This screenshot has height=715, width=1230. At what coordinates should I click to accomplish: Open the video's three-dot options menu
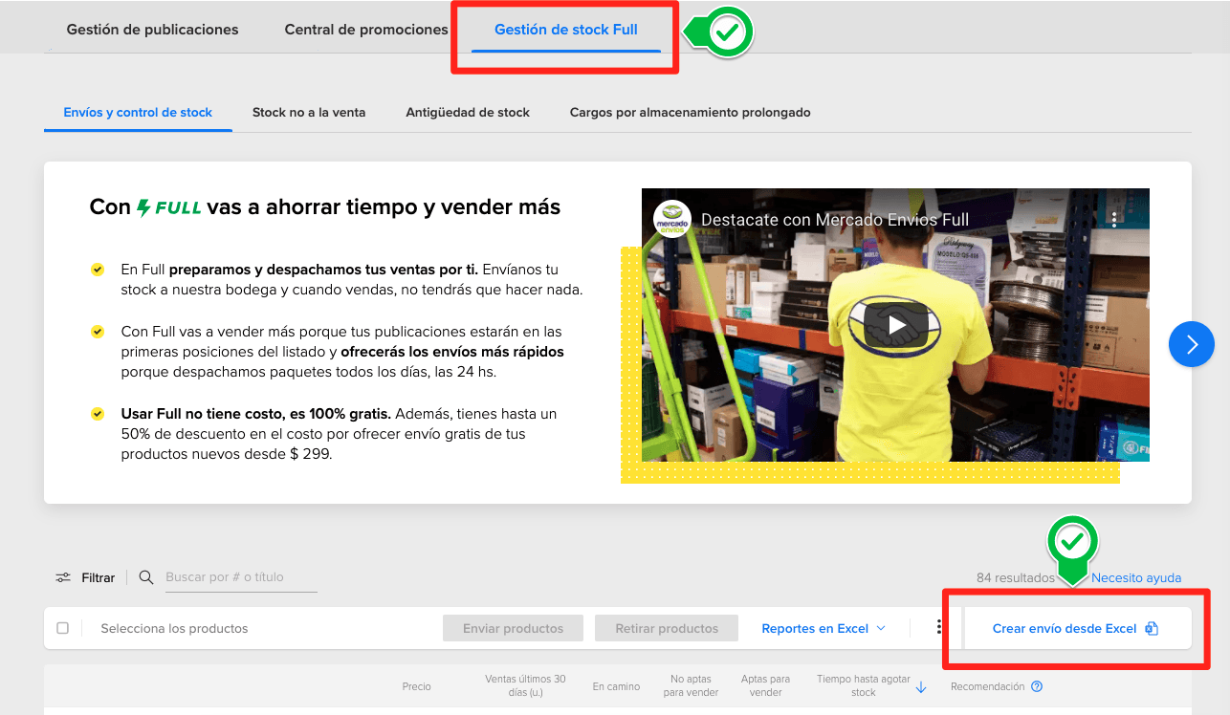(1114, 219)
